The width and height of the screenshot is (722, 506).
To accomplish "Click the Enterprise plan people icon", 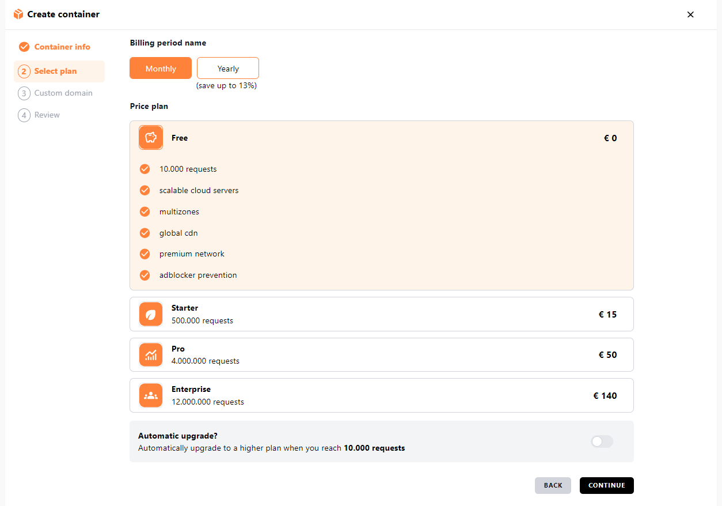I will 151,395.
